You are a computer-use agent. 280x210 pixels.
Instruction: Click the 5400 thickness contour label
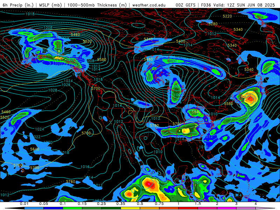[181, 41]
